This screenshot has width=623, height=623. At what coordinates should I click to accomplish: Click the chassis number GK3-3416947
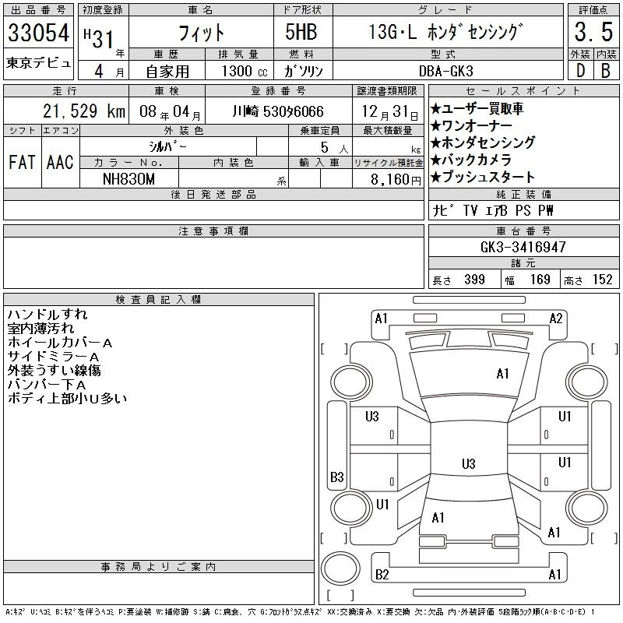click(x=523, y=247)
